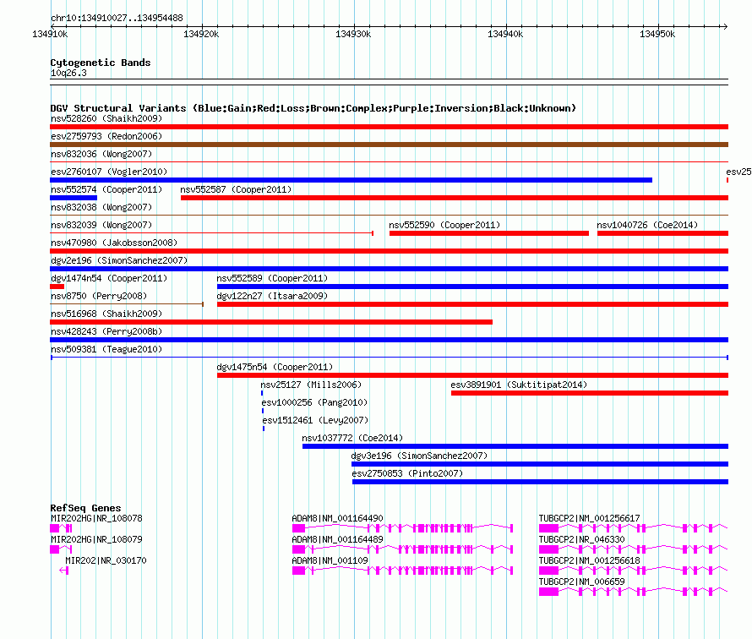The height and width of the screenshot is (639, 752).
Task: Select the TUBGCP2|NM_006659 transcript label
Action: point(582,582)
